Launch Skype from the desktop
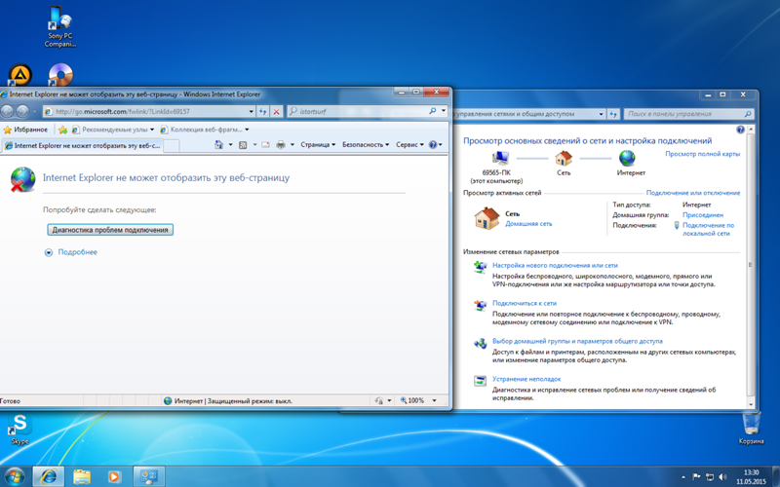The image size is (780, 487). tap(19, 429)
